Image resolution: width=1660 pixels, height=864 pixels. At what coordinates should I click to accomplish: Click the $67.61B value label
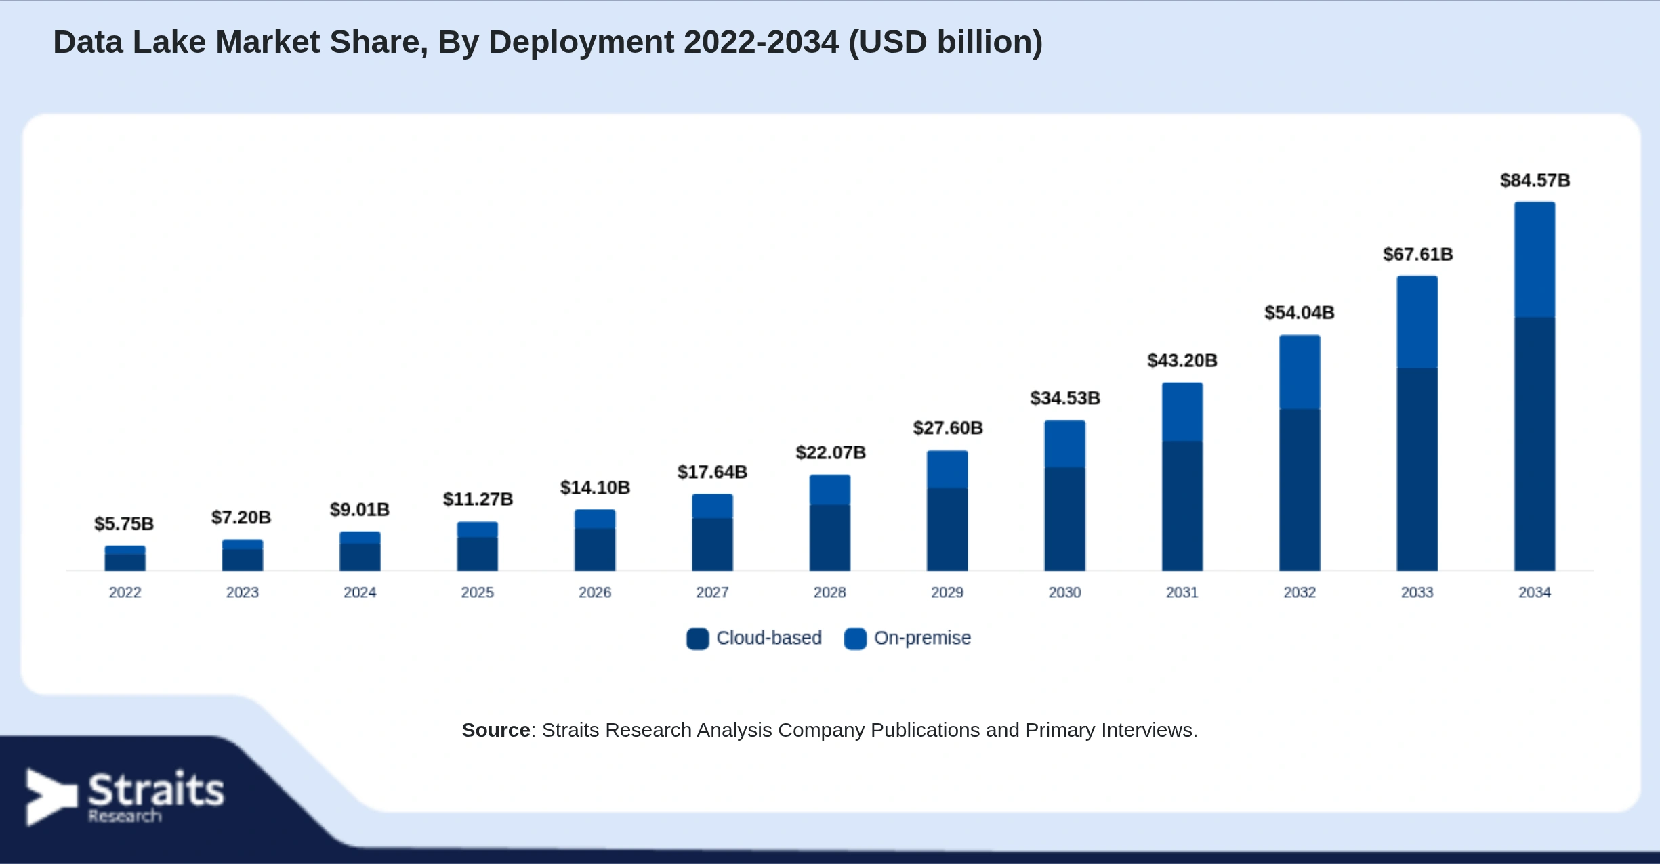coord(1418,255)
